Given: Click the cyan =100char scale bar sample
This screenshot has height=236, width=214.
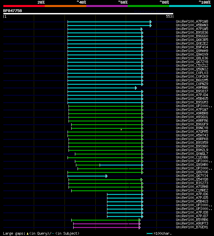Looking at the screenshot, I should coord(149,233).
